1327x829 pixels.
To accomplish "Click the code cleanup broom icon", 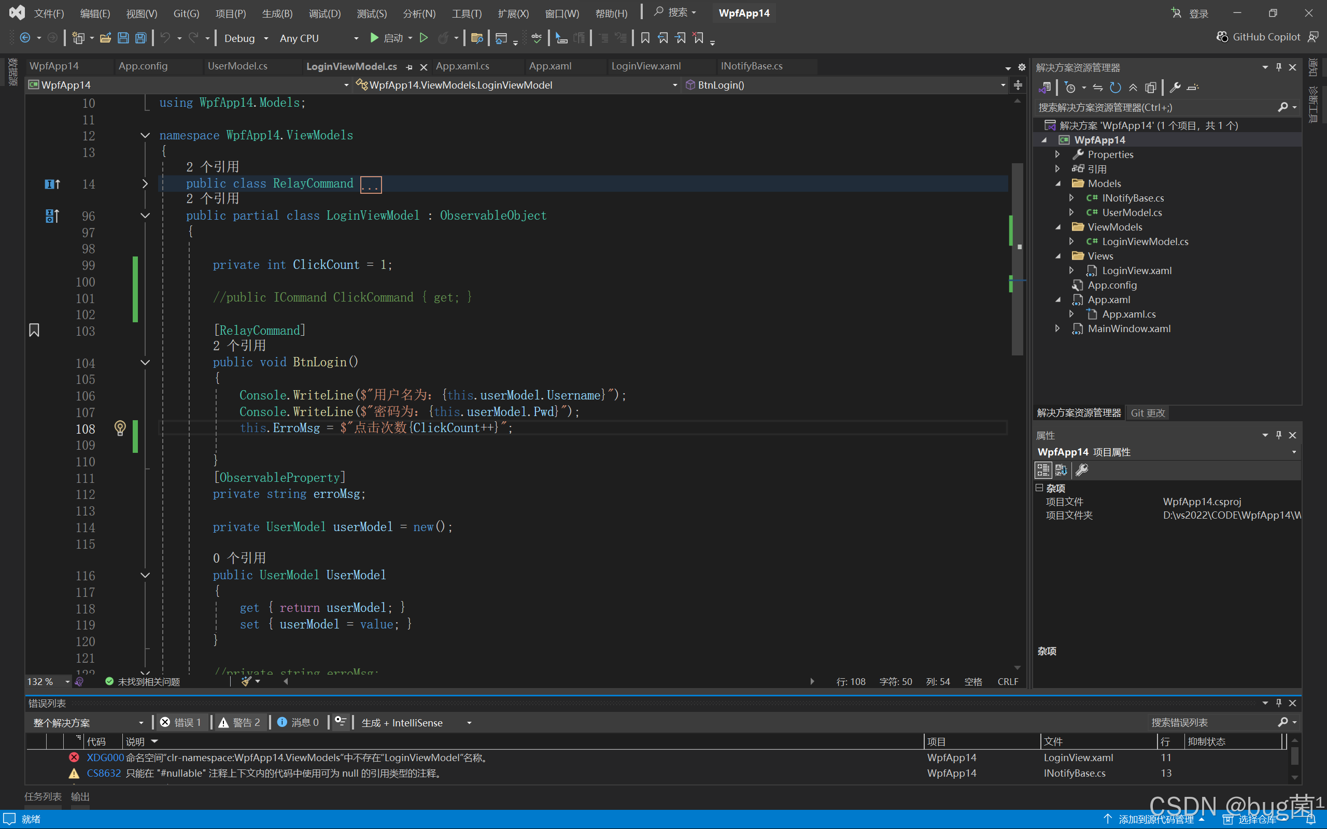I will pos(246,681).
